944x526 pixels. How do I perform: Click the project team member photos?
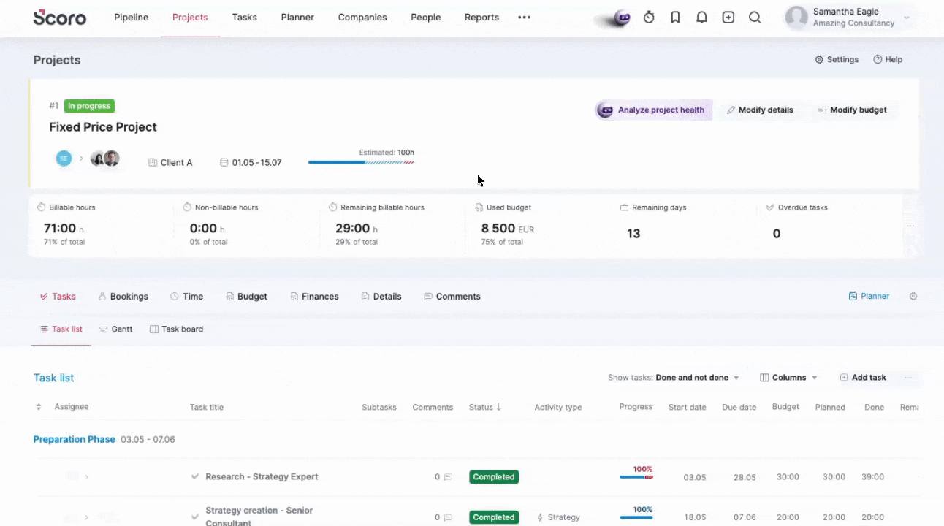[104, 159]
